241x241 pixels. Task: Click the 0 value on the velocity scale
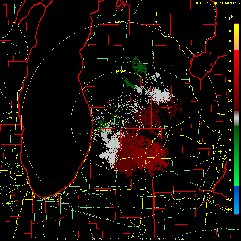click(x=231, y=120)
